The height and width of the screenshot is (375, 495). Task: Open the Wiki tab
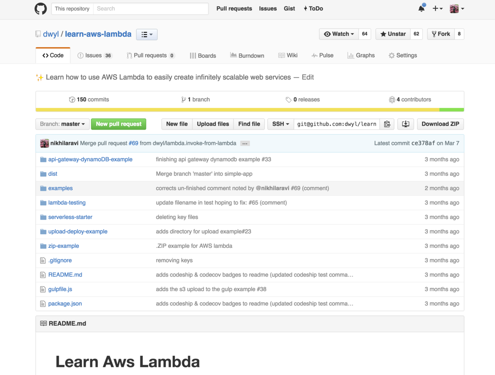[288, 55]
